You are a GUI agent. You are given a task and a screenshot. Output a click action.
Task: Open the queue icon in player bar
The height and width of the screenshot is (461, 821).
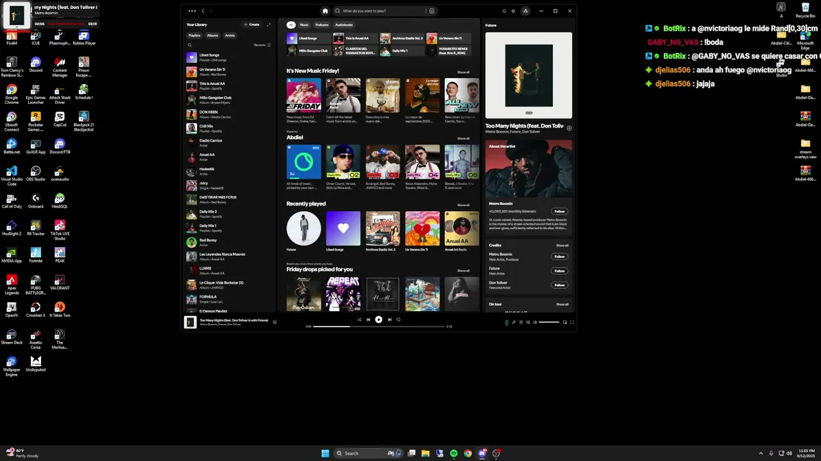(x=521, y=322)
